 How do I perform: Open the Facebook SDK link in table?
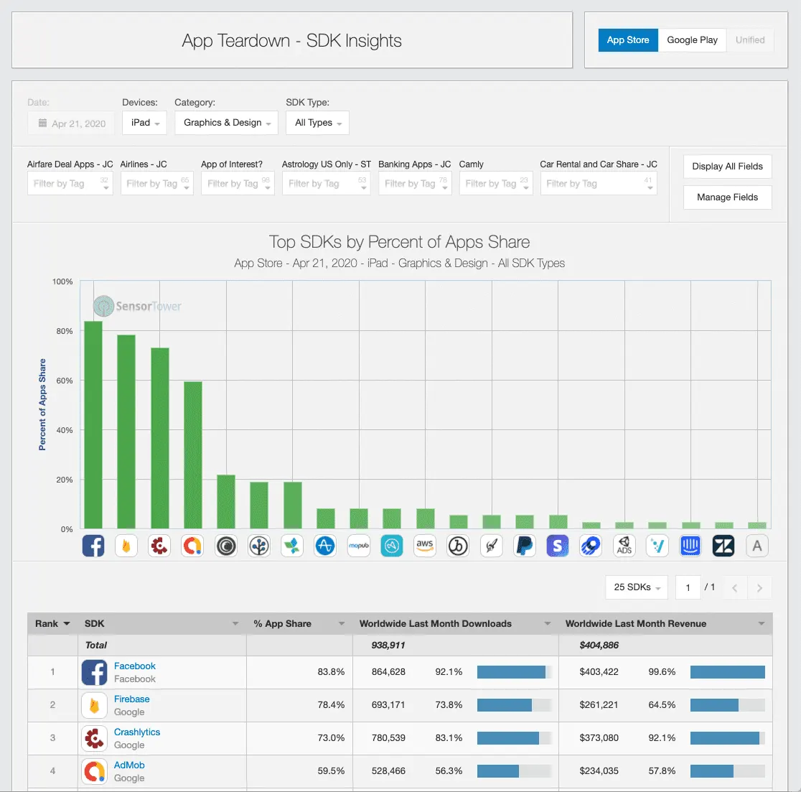coord(135,666)
